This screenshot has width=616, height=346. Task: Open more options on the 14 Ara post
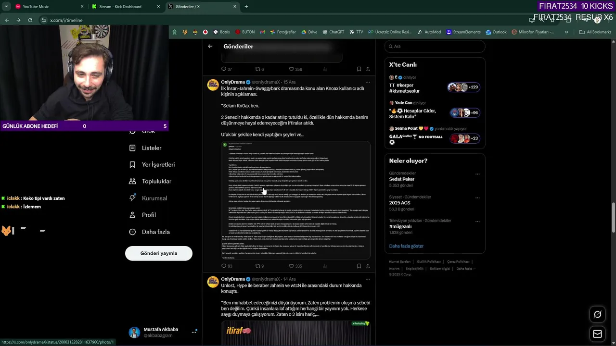pyautogui.click(x=368, y=279)
